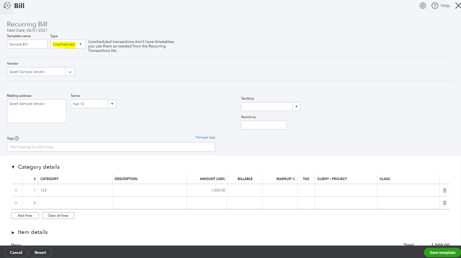The image size is (461, 258).
Task: Delete category line 1 with trash icon
Action: (x=444, y=190)
